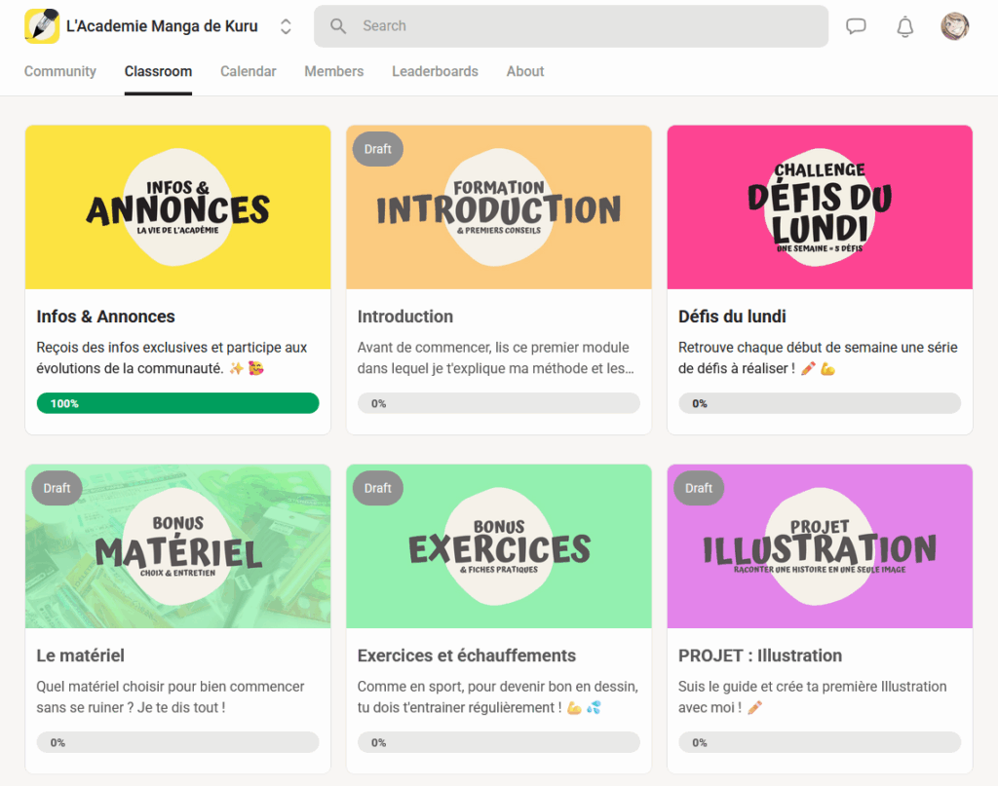Click the L'Academie Manga de Kuru logo
This screenshot has width=998, height=786.
coord(42,26)
